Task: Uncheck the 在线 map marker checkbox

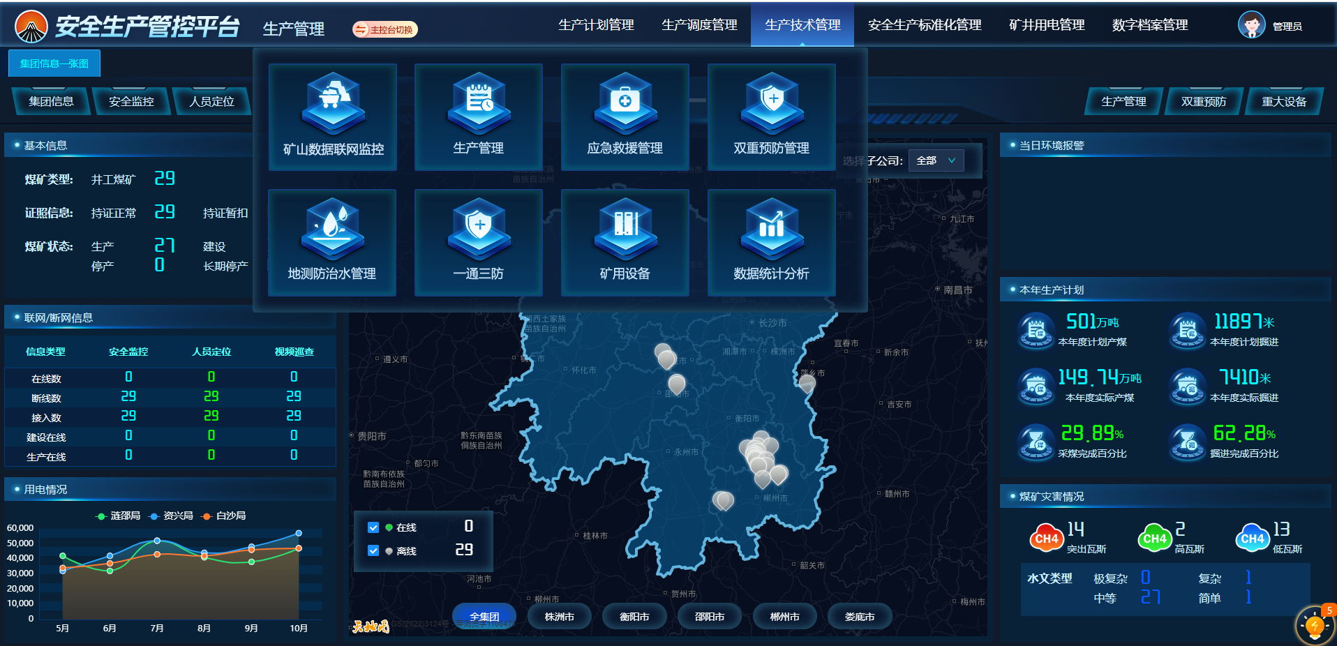Action: point(373,527)
